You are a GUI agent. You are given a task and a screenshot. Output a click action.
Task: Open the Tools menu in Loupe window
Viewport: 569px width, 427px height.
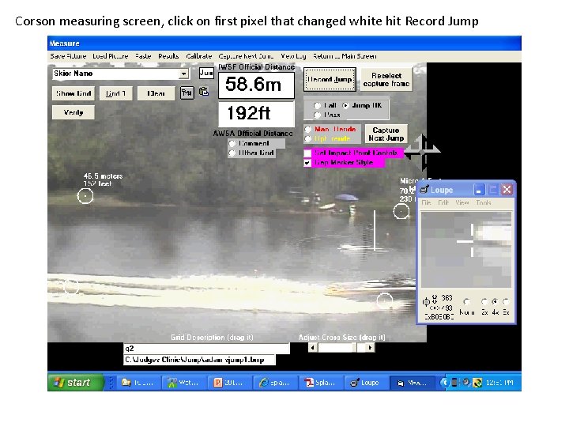tap(484, 202)
